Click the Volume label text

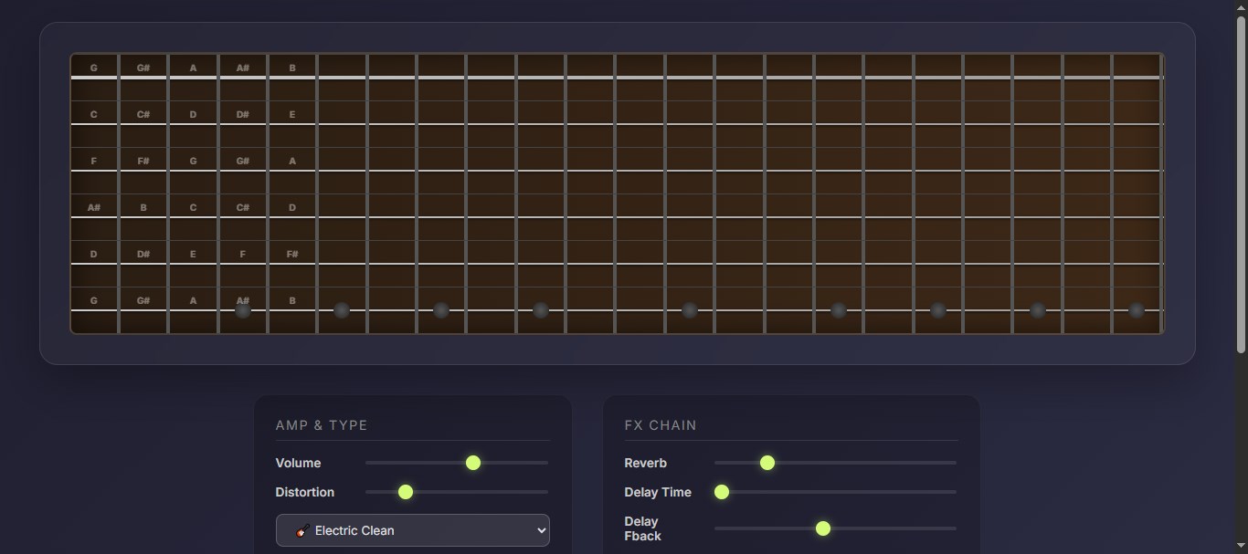298,463
